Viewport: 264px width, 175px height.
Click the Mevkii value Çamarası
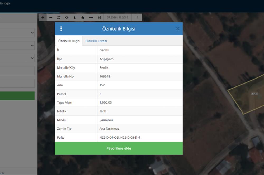[106, 120]
